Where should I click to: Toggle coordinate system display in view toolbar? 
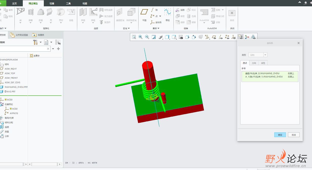234,37
